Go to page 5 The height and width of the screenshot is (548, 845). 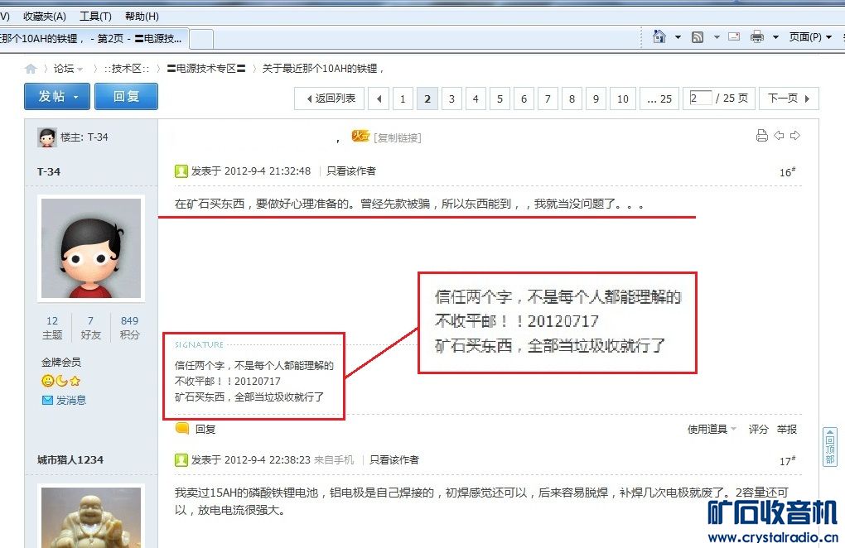pyautogui.click(x=500, y=99)
